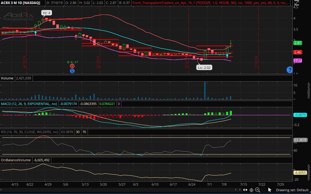Click the crosshair target icon
This screenshot has height=194, width=311.
click(251, 190)
